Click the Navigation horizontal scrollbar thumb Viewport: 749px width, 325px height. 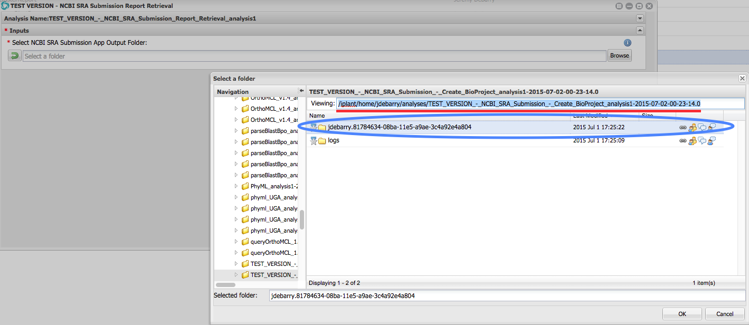click(226, 285)
